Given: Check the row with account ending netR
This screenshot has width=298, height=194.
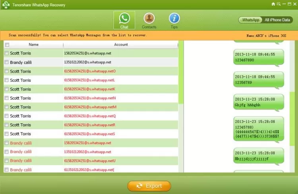Looking at the screenshot, I should click(x=6, y=125).
